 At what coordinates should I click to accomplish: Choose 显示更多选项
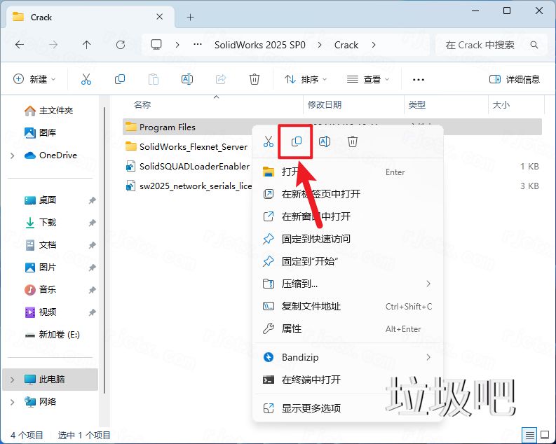tap(348, 408)
